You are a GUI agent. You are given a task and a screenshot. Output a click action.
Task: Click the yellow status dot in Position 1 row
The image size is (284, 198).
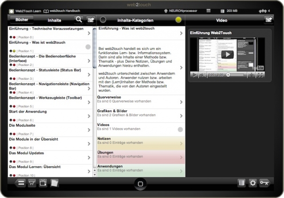[14, 51]
